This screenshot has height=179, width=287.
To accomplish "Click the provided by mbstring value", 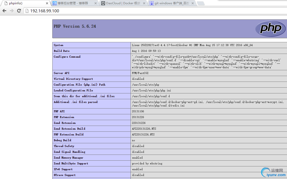I will click(x=147, y=163).
